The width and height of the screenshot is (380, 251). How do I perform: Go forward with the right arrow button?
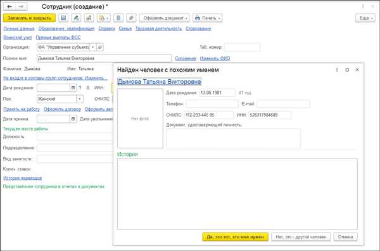tap(22, 7)
